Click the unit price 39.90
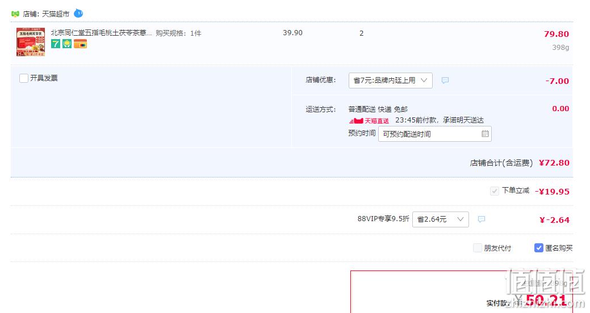 coord(293,33)
